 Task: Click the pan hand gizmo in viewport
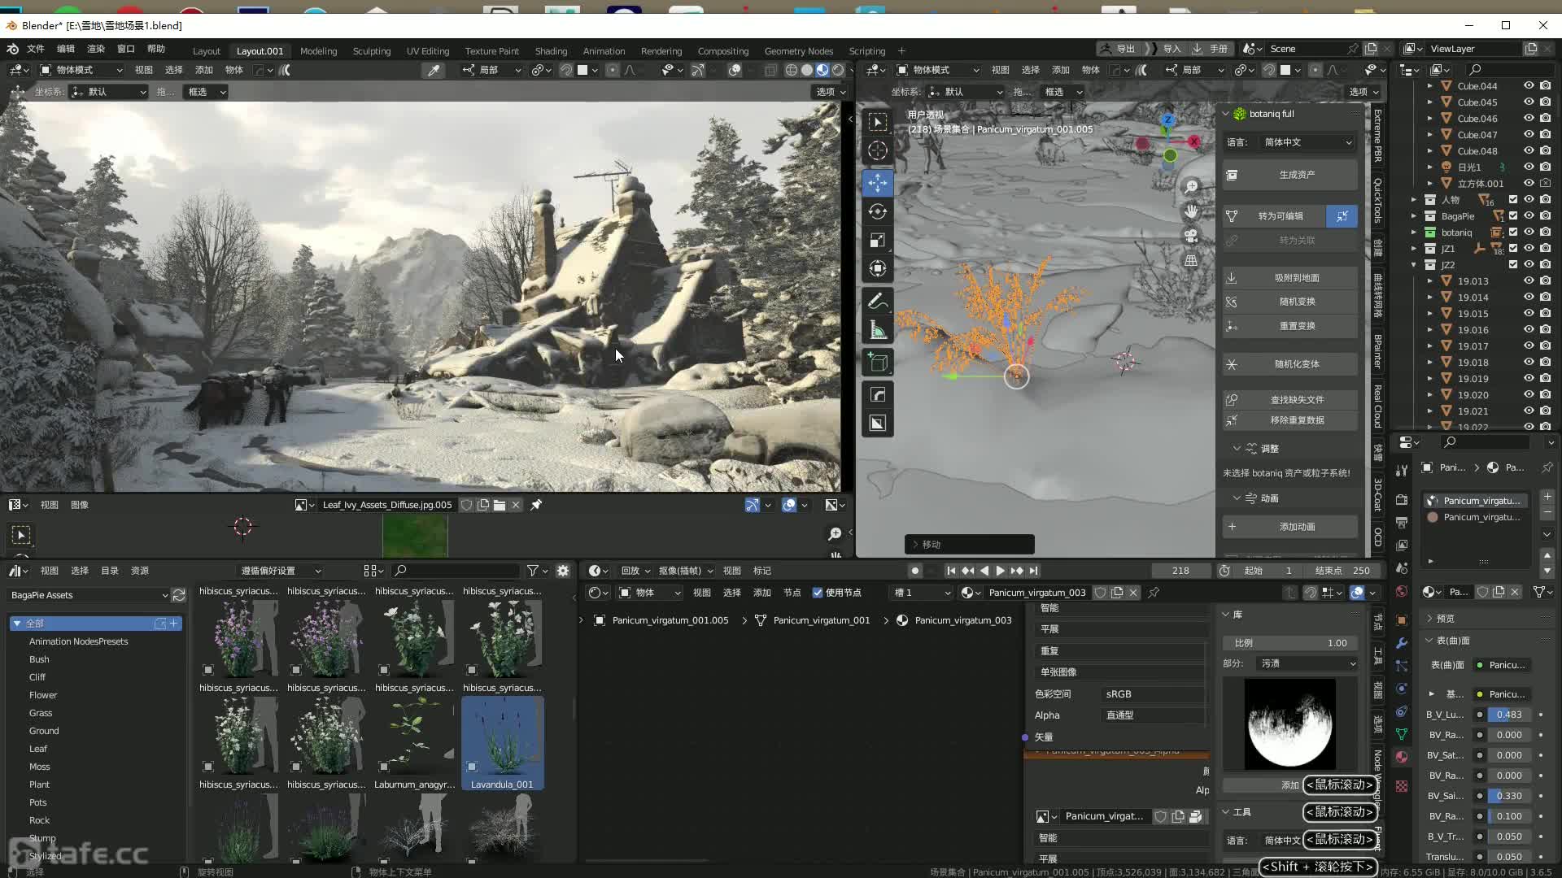point(1191,211)
